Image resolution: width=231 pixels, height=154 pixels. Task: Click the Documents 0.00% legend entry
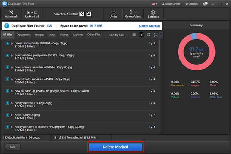coord(177,84)
